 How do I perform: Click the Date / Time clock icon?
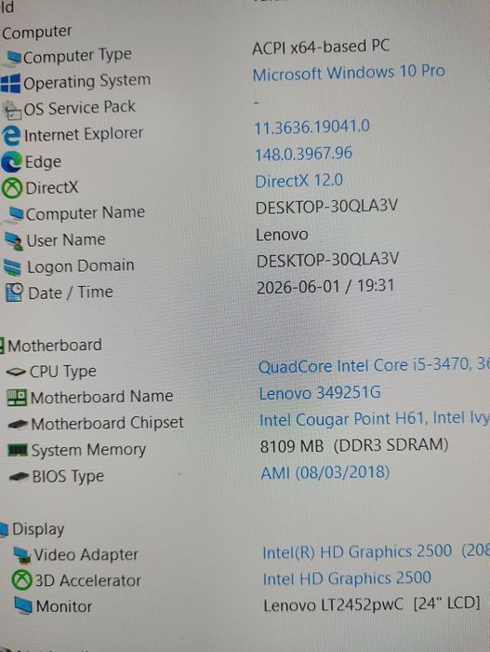[14, 292]
